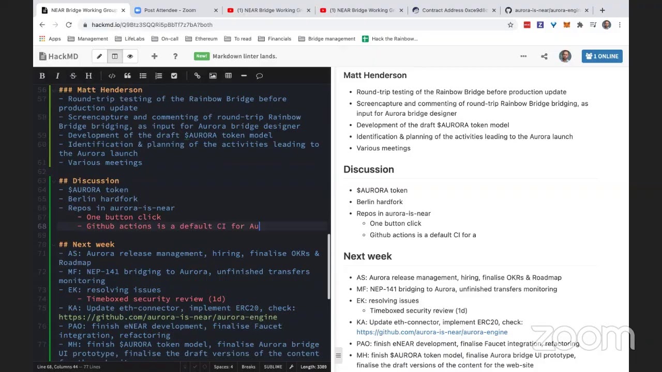Change Spaces: 4 indentation setting
Image resolution: width=662 pixels, height=372 pixels.
pos(223,367)
